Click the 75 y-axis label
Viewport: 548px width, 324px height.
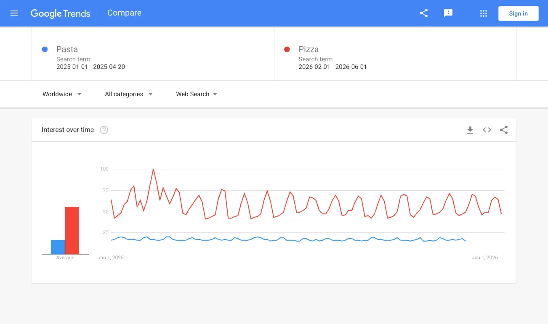pyautogui.click(x=105, y=190)
